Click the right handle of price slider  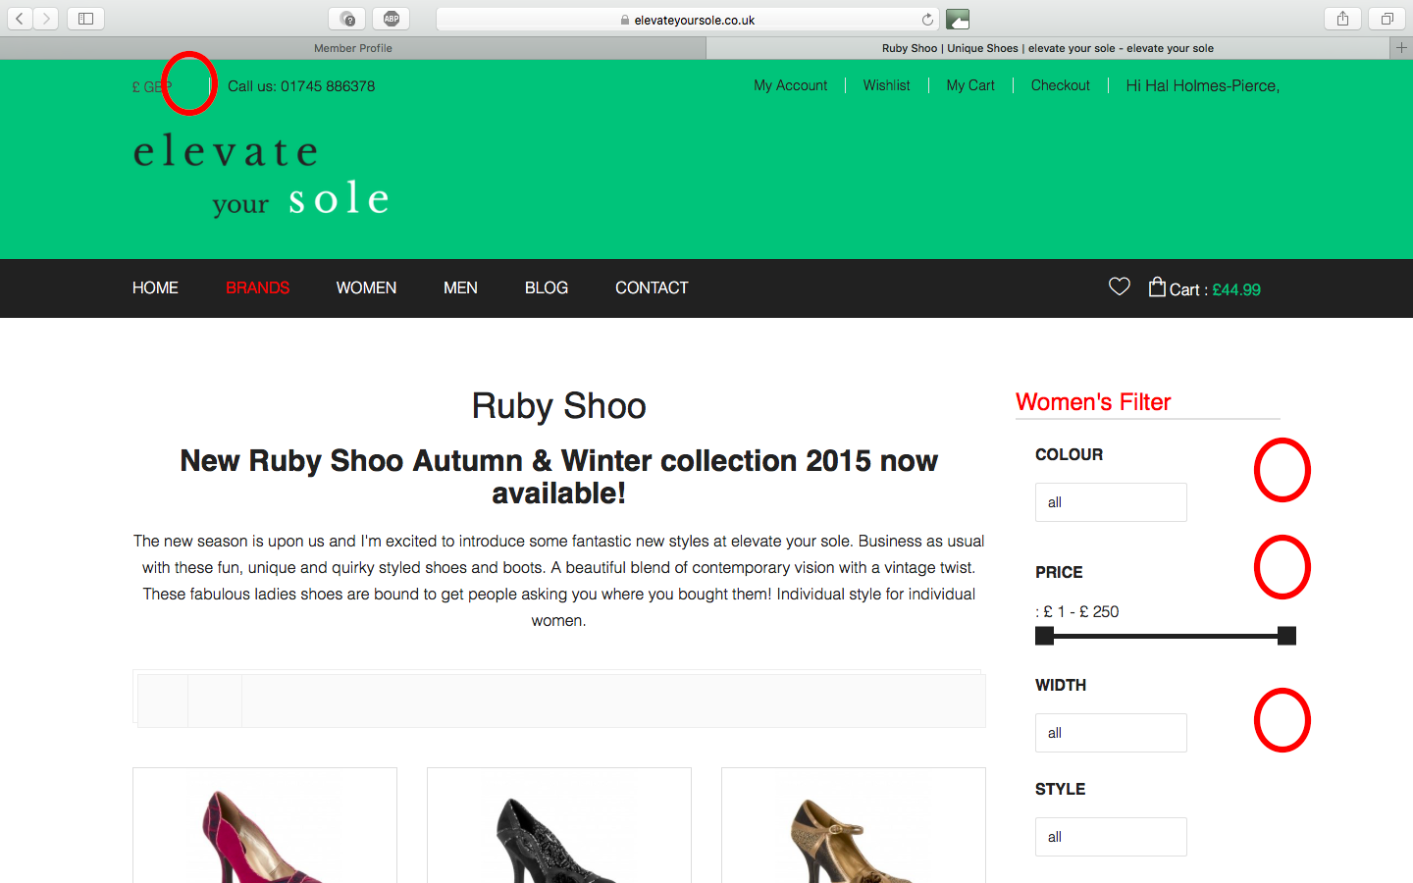pos(1286,636)
